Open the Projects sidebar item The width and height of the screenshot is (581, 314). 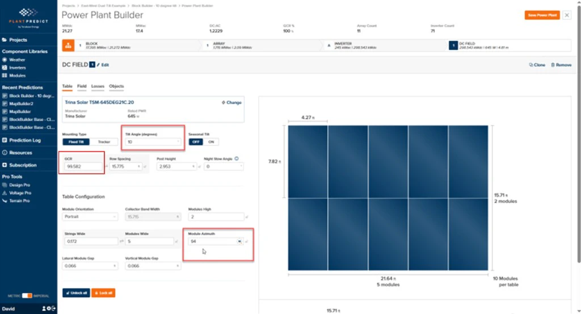[15, 40]
